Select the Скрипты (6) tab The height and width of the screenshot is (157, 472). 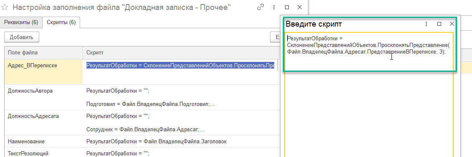pyautogui.click(x=61, y=22)
